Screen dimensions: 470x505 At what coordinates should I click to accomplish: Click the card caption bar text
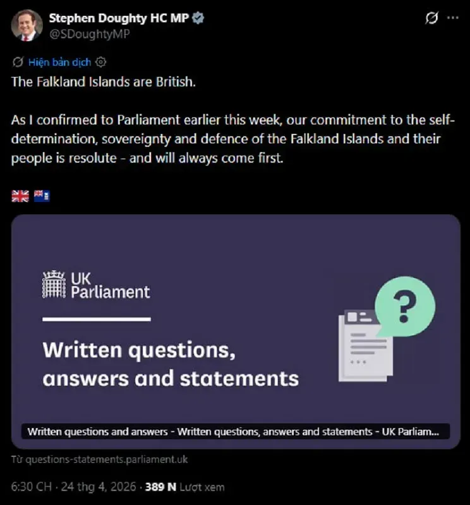click(234, 432)
